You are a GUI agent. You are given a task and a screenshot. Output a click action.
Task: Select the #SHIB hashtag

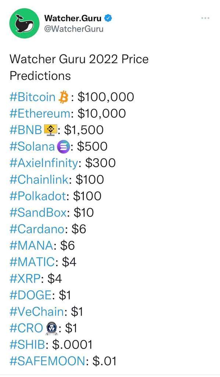click(x=27, y=345)
